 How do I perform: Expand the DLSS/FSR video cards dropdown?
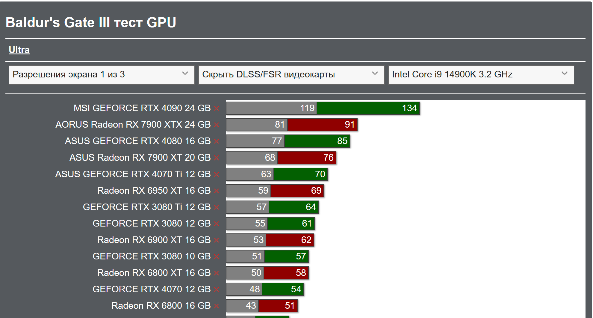(x=291, y=75)
